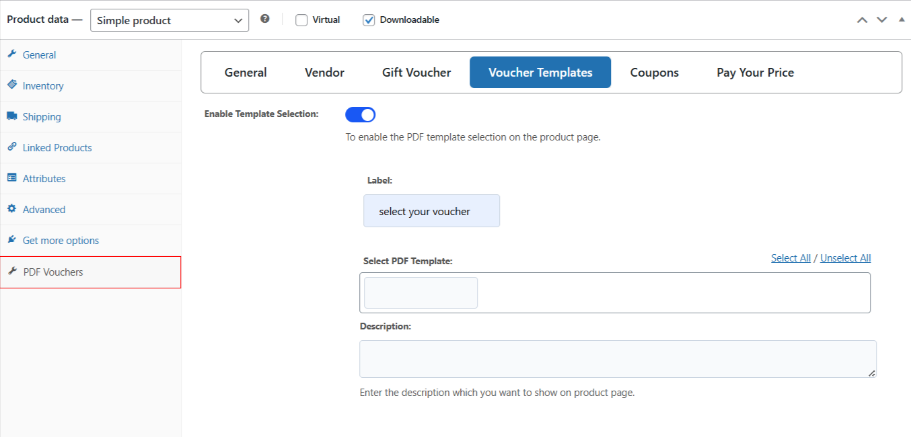Open the Simple product type dropdown
Image resolution: width=911 pixels, height=437 pixels.
pyautogui.click(x=170, y=20)
